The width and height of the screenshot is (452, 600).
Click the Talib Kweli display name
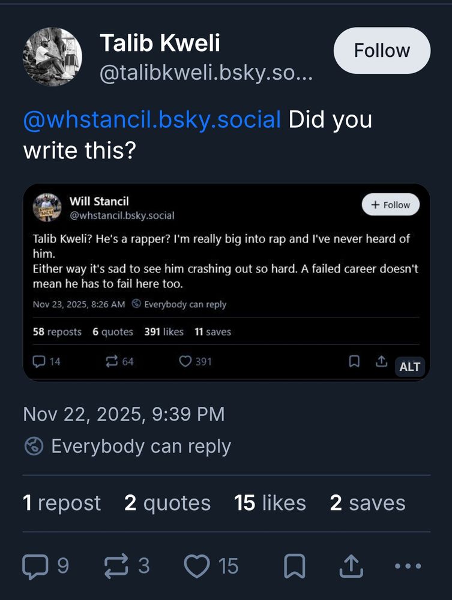click(160, 43)
